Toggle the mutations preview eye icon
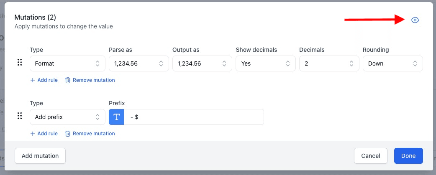Screen dimensions: 436x175 click(x=415, y=20)
